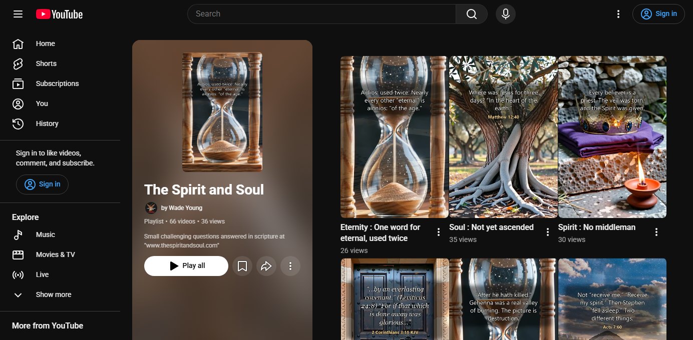This screenshot has height=340, width=693.
Task: Click 30 views under Spirit video
Action: point(572,239)
